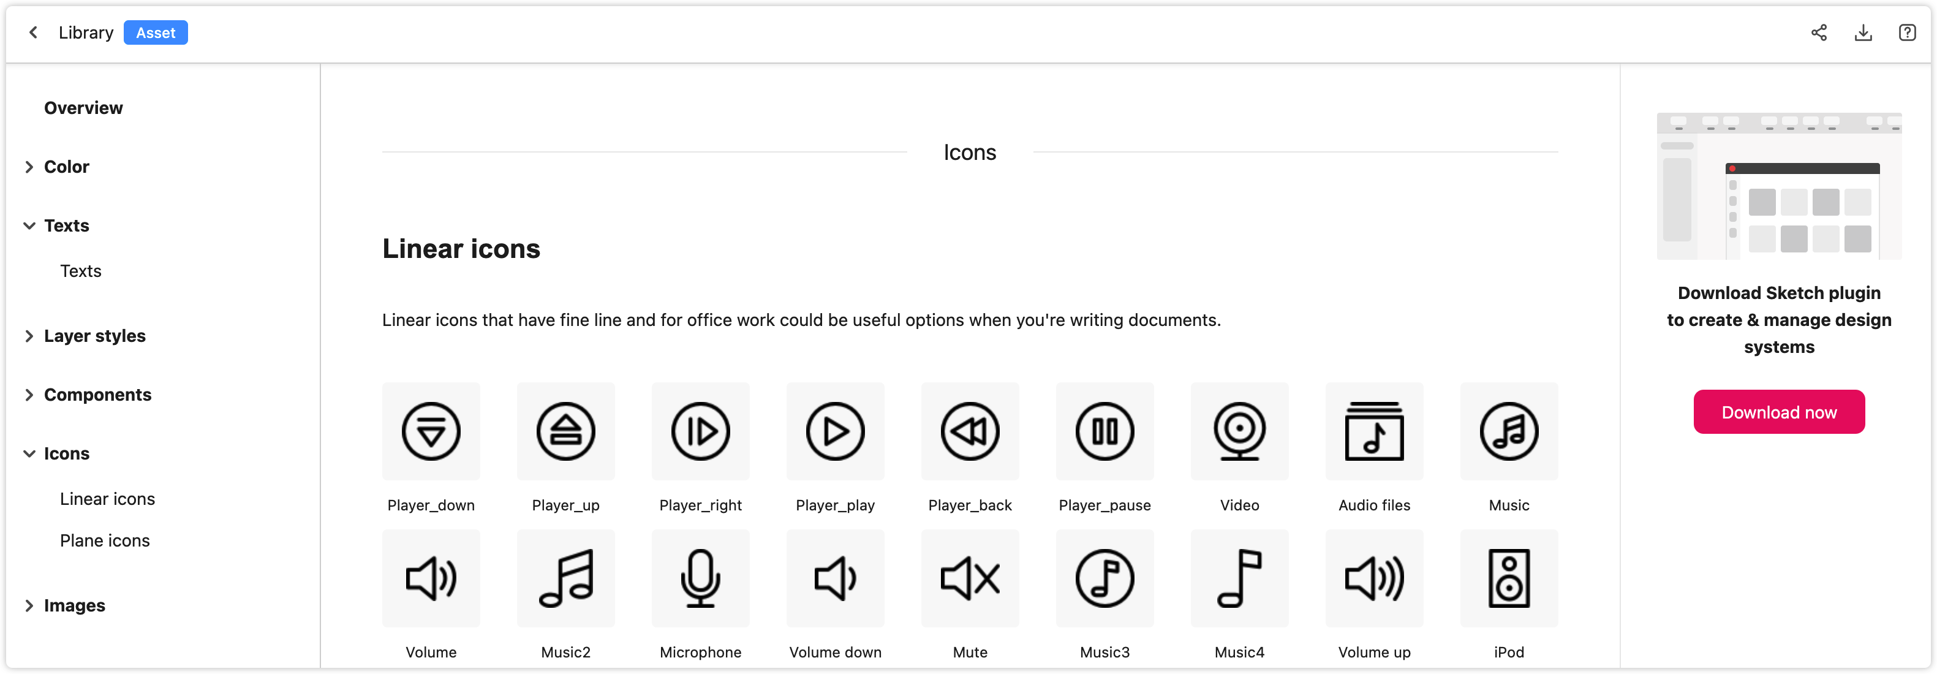Open the Components section label

(98, 395)
